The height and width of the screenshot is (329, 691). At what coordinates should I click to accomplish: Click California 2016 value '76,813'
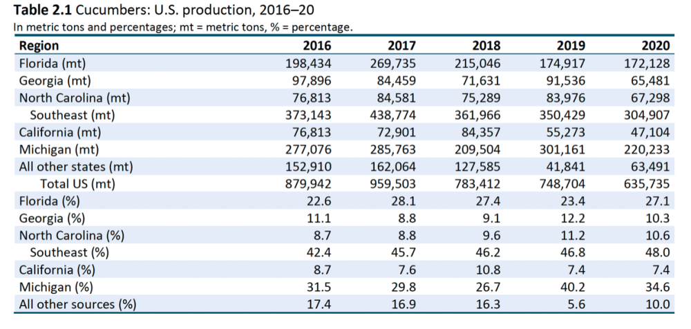(x=312, y=133)
